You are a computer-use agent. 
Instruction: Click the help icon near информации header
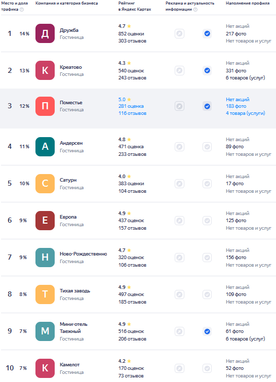(195, 10)
